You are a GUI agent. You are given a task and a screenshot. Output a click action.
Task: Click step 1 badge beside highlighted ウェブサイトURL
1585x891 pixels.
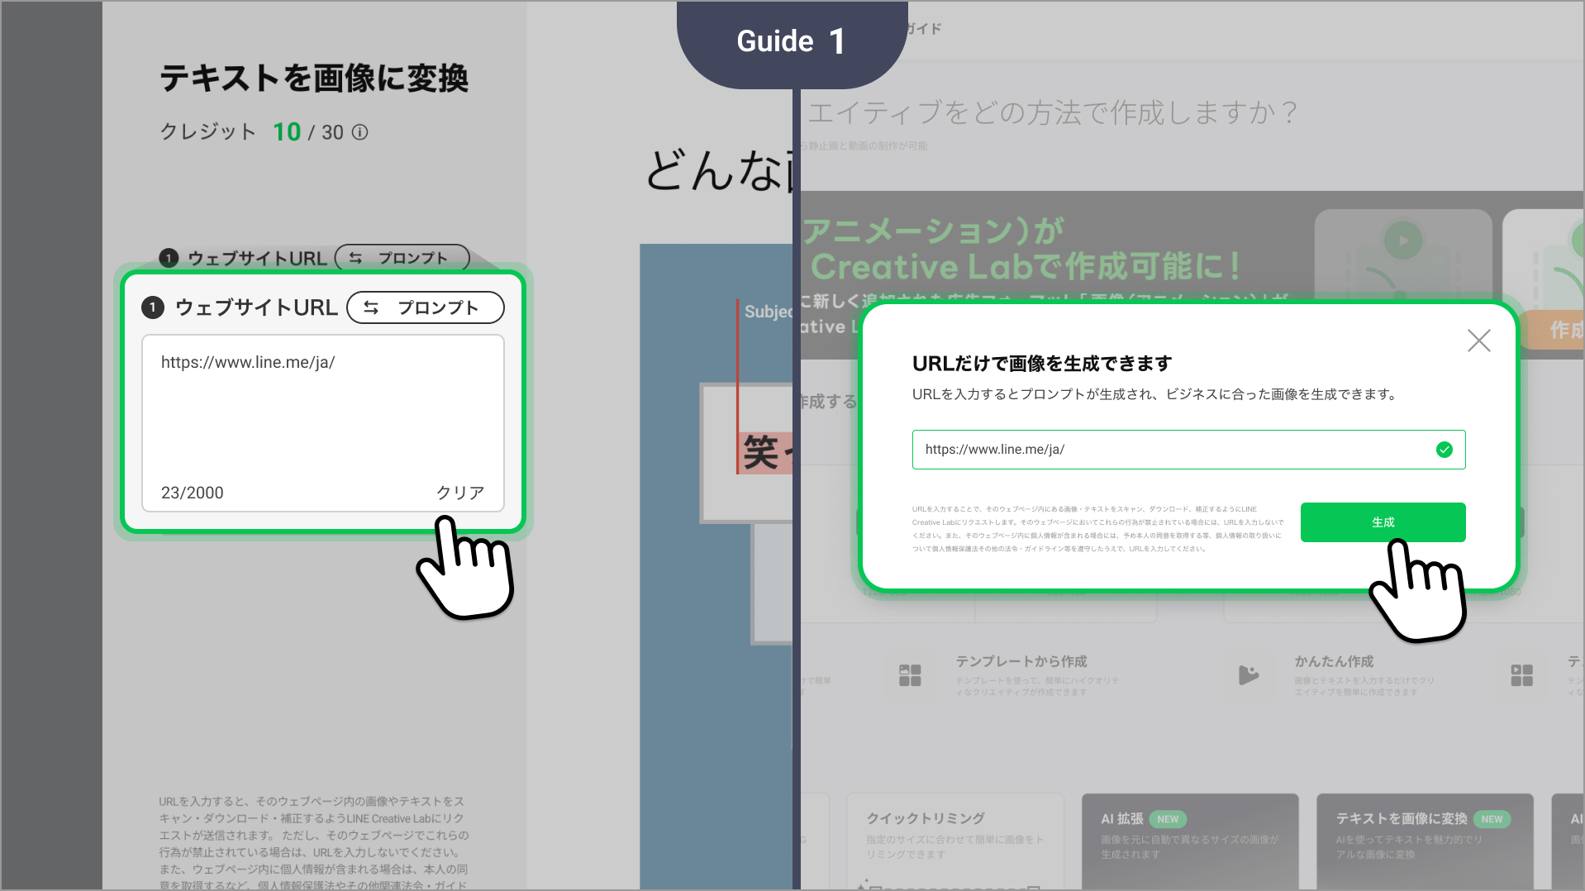point(153,307)
